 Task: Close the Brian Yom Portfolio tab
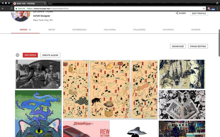pos(45,4)
